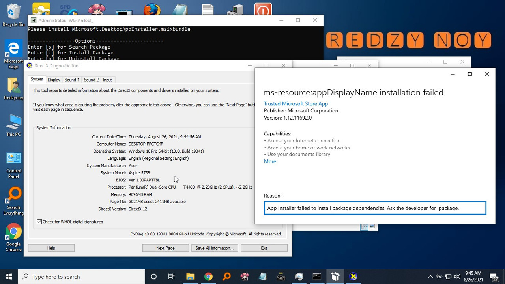
Task: Open the red power button desktop icon
Action: 263,9
